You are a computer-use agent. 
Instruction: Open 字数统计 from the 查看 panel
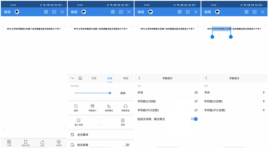[92, 108]
